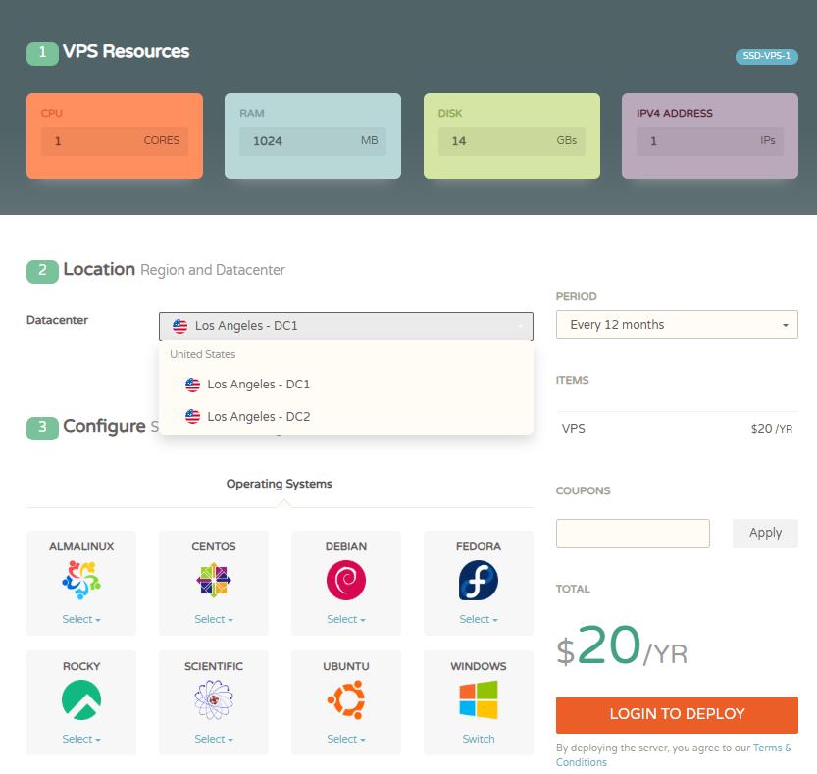Switch to the Operating Systems tab
Image resolution: width=817 pixels, height=774 pixels.
point(278,484)
